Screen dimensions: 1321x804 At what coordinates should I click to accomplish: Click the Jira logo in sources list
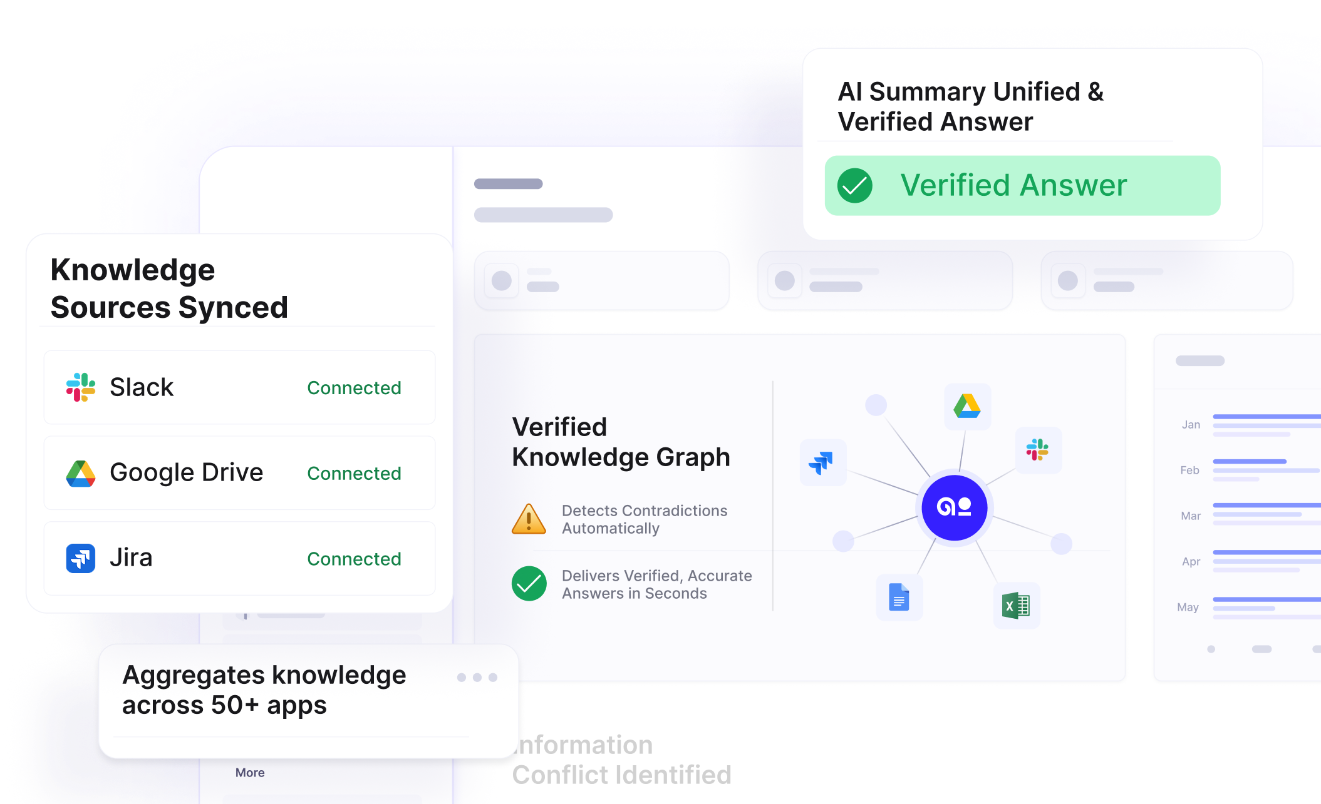pos(81,558)
